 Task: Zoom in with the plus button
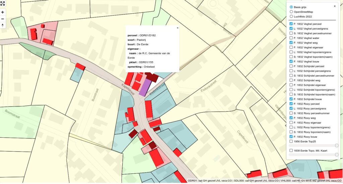pos(3,12)
